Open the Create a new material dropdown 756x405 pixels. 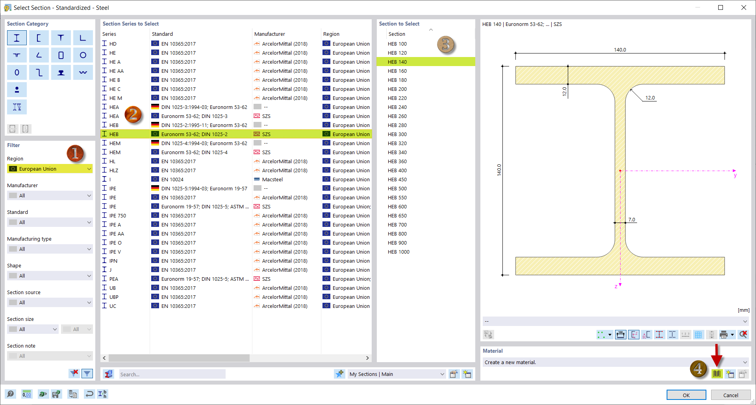point(745,362)
